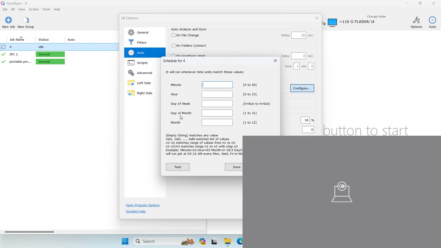Click the Change Folder label
The width and height of the screenshot is (441, 248).
click(377, 17)
